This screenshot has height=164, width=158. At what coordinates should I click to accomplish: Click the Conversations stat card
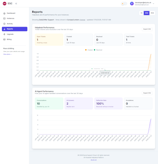(x=49, y=104)
